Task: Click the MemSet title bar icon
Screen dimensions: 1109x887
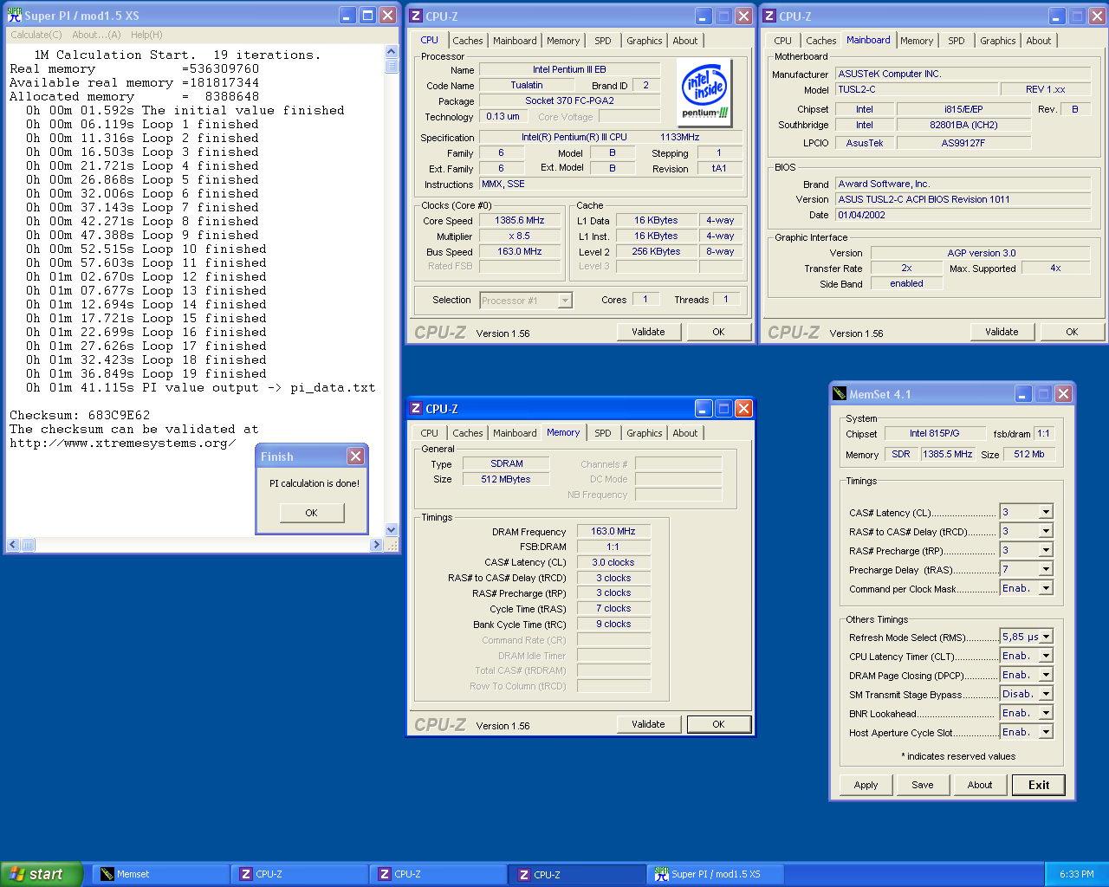Action: 839,394
